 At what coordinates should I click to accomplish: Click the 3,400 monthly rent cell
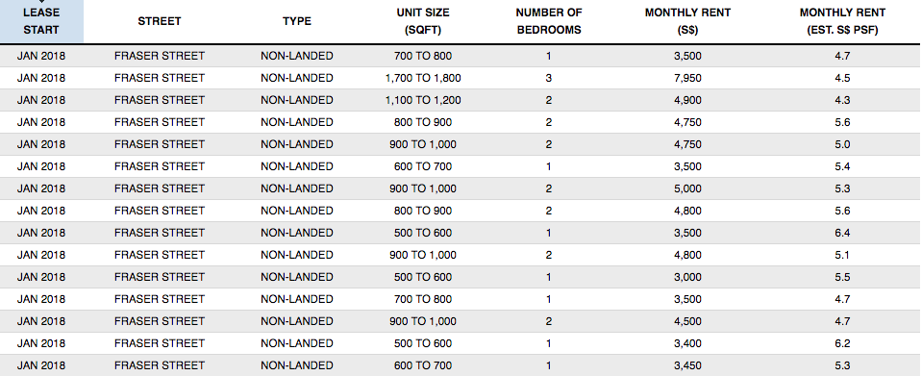687,343
